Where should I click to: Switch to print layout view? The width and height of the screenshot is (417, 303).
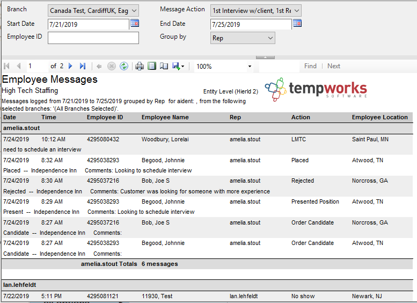(152, 66)
